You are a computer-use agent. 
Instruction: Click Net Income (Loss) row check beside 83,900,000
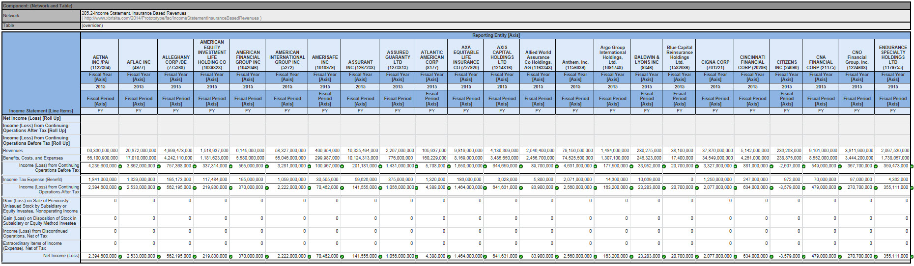[557, 257]
